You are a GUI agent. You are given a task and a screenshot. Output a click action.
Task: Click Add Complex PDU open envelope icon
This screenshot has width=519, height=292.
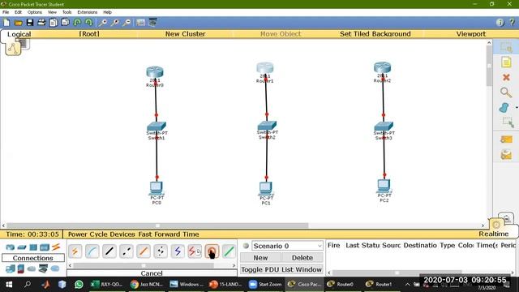[x=506, y=155]
